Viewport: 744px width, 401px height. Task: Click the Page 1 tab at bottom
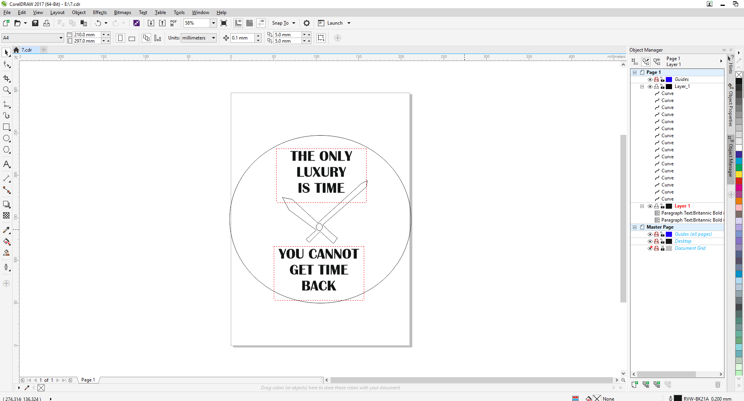click(x=88, y=380)
